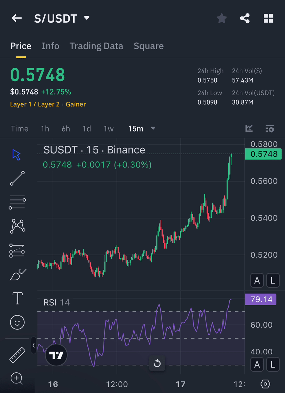Select the text tool
The width and height of the screenshot is (285, 393).
pos(18,298)
